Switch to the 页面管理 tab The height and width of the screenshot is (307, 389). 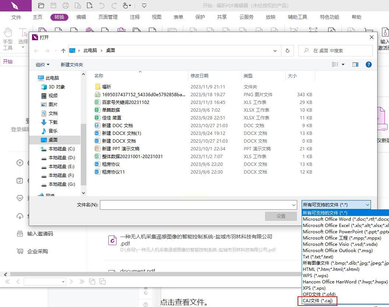(x=108, y=17)
